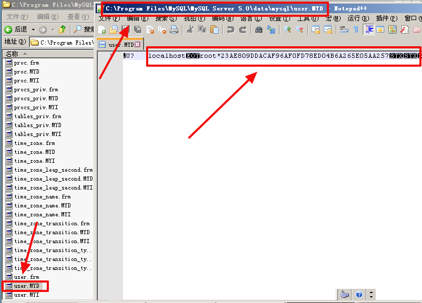Screen dimensions: 422x303
Task: Sort files by 名称 column header
Action: click(48, 54)
